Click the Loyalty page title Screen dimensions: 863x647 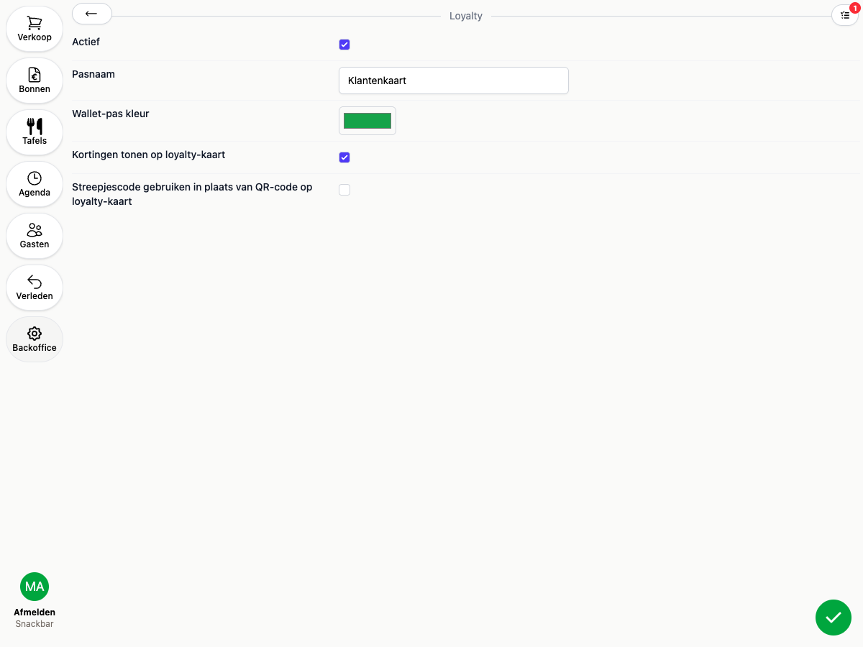tap(466, 16)
